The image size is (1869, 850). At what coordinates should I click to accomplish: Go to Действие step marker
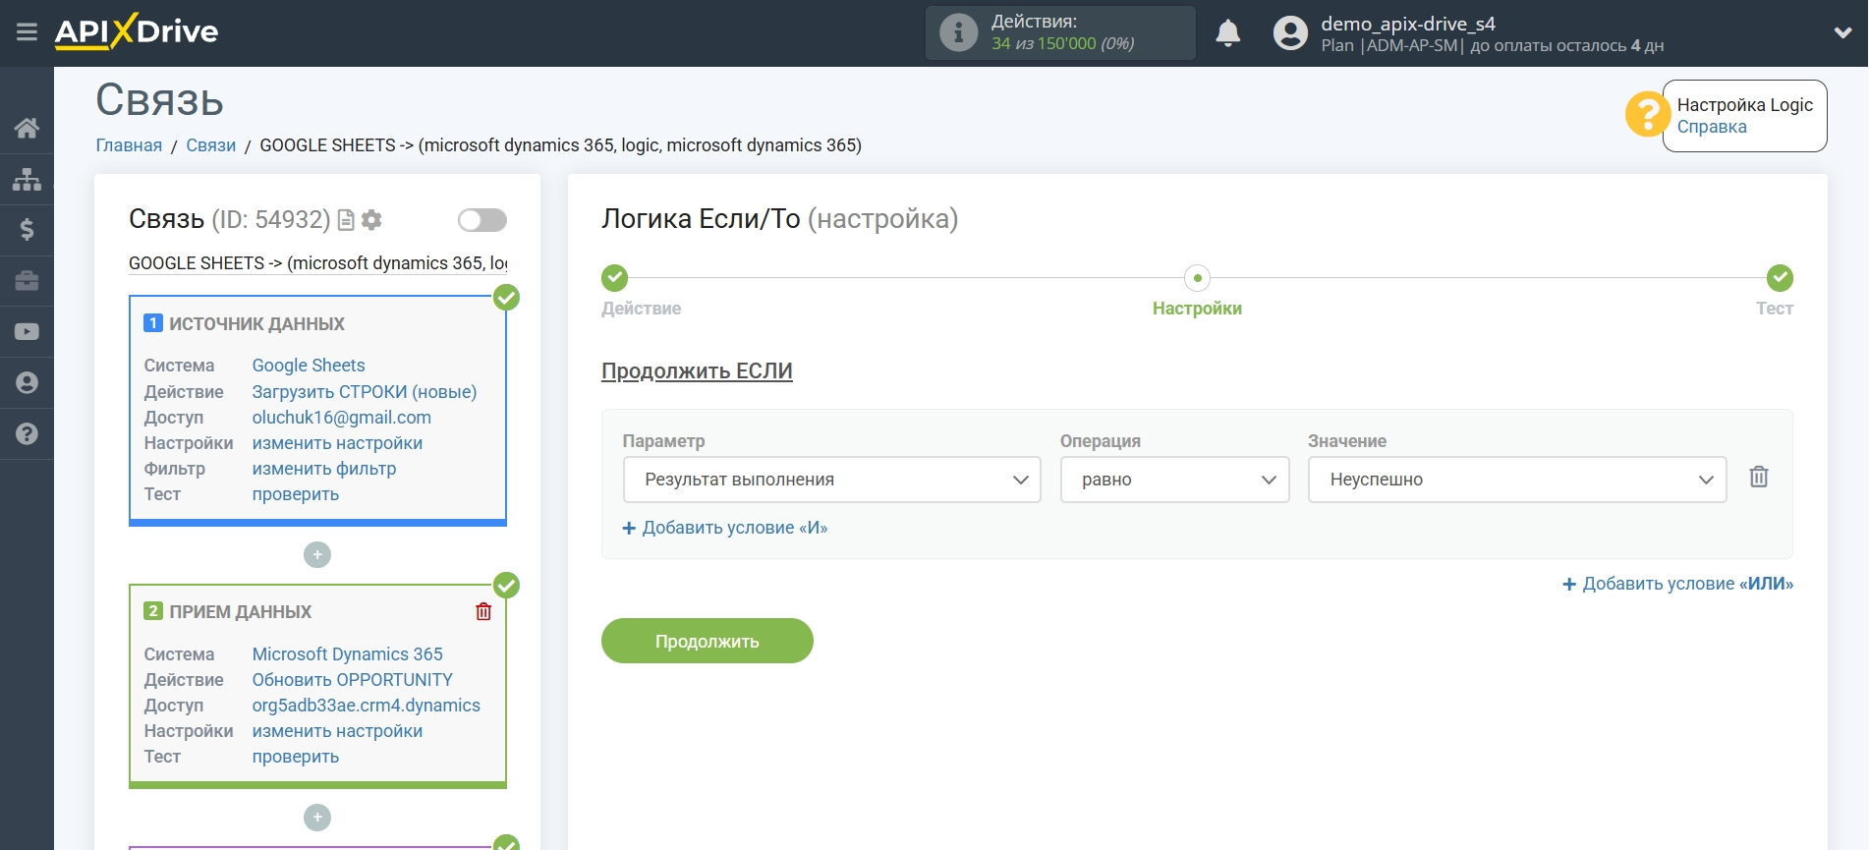(x=615, y=278)
